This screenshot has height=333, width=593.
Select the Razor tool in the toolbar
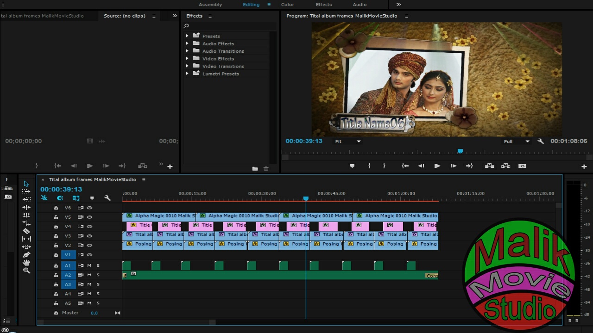[26, 231]
